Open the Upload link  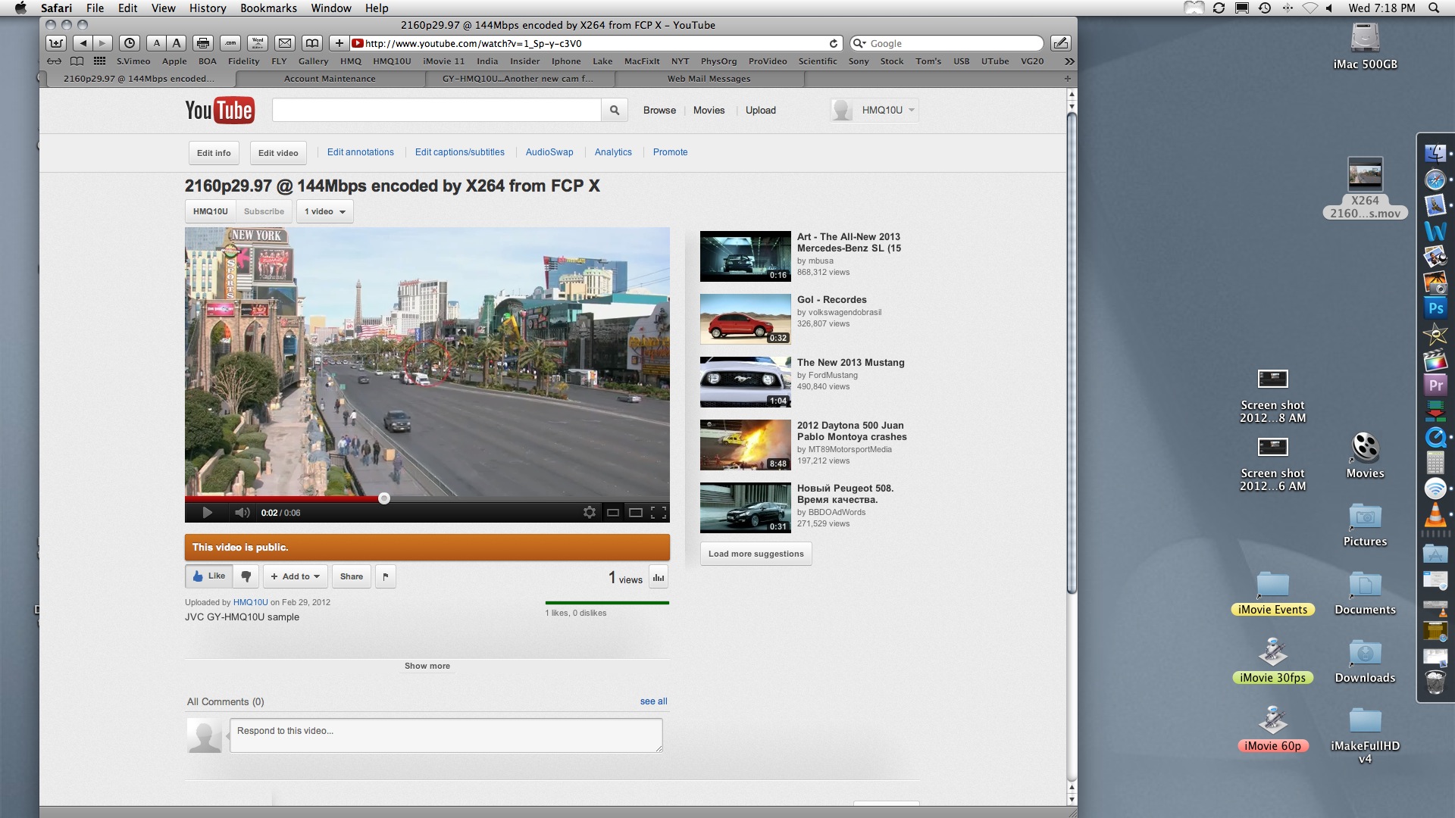pyautogui.click(x=760, y=111)
